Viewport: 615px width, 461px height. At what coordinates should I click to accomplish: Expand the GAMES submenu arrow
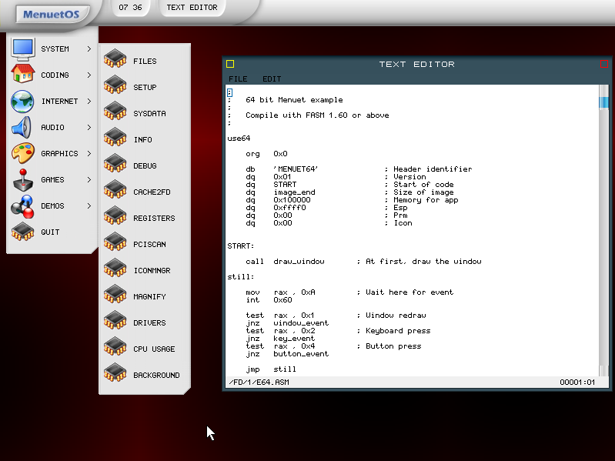pyautogui.click(x=89, y=180)
